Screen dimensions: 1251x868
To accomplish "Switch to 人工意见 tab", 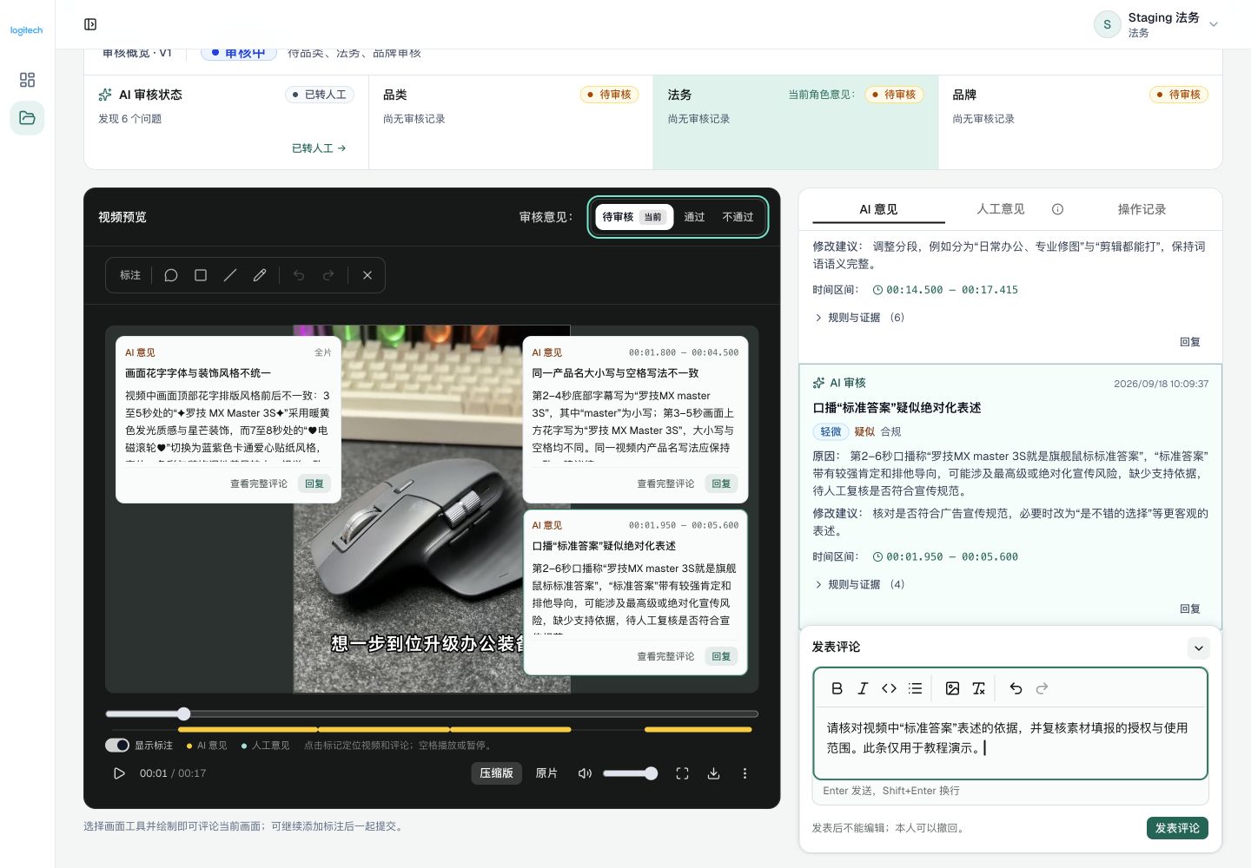I will [1001, 209].
